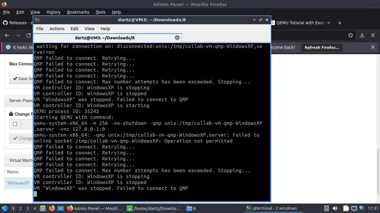Open the clipboard manager tray icon

click(x=346, y=209)
